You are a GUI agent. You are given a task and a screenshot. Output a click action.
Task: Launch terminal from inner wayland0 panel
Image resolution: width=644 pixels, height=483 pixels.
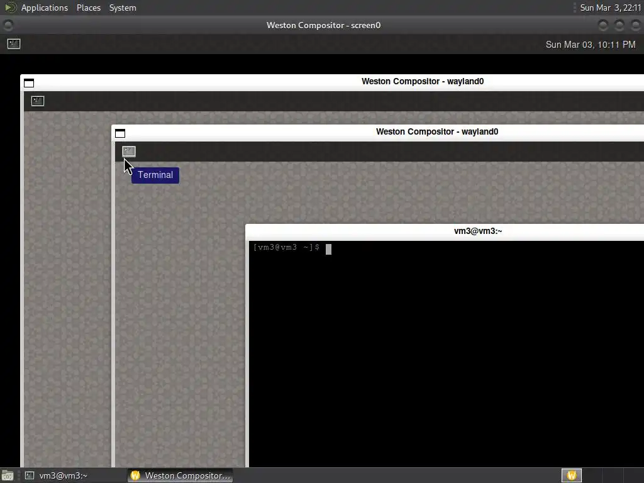point(129,151)
